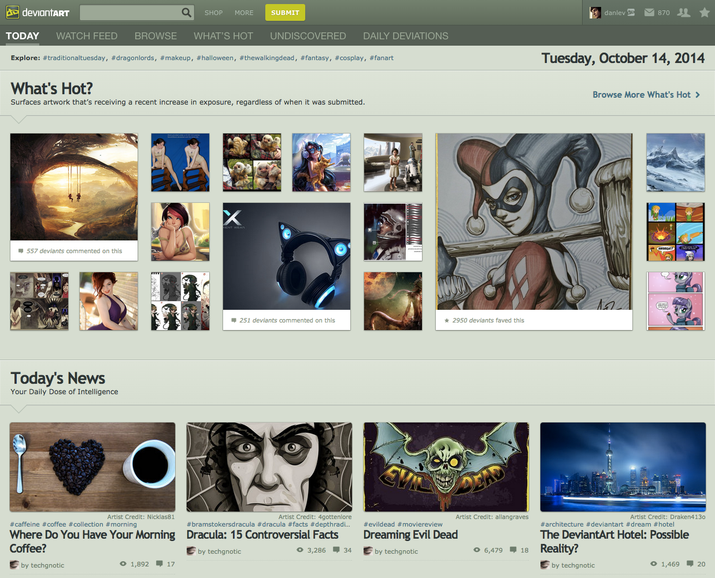The image size is (715, 578).
Task: Switch to the DAILY DEVIATIONS tab
Action: click(406, 36)
